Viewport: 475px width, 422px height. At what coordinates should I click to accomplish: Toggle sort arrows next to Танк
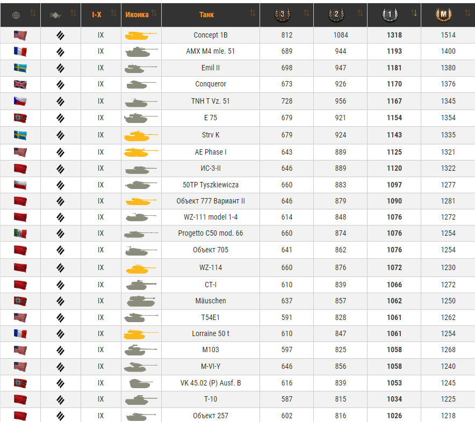[253, 13]
